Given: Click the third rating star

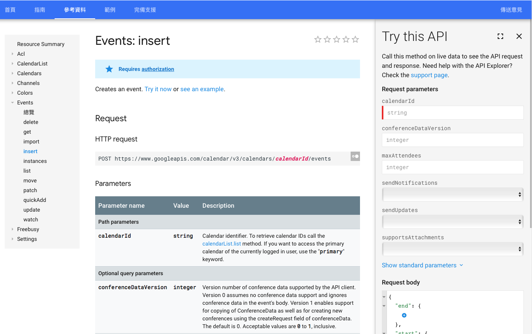Looking at the screenshot, I should pyautogui.click(x=337, y=39).
